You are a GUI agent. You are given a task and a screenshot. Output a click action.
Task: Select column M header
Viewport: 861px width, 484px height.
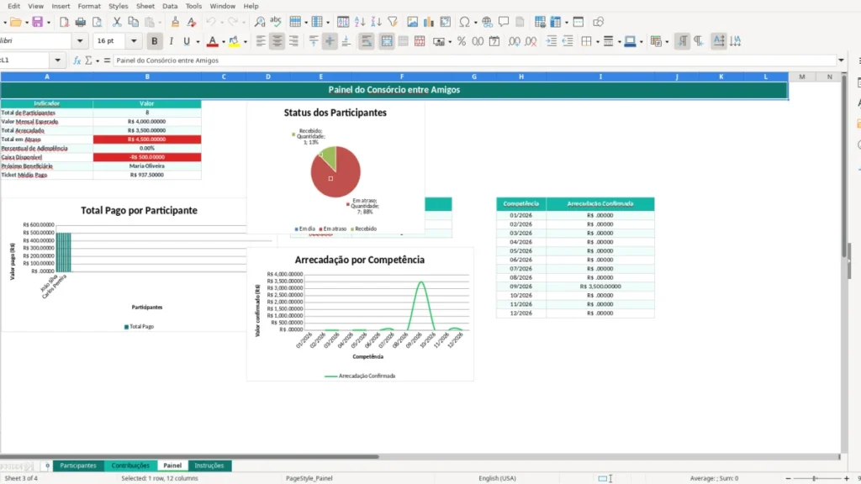click(x=801, y=76)
